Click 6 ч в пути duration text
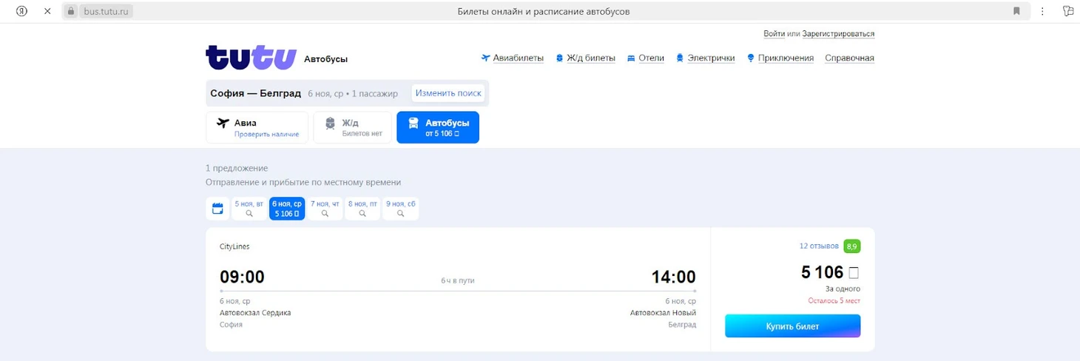 (x=458, y=281)
